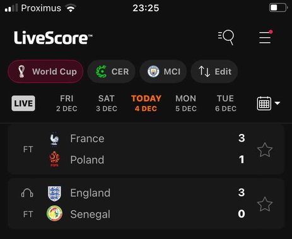This screenshot has height=239, width=292.
Task: Open audio commentary headphones icon for England match
Action: coord(27,193)
